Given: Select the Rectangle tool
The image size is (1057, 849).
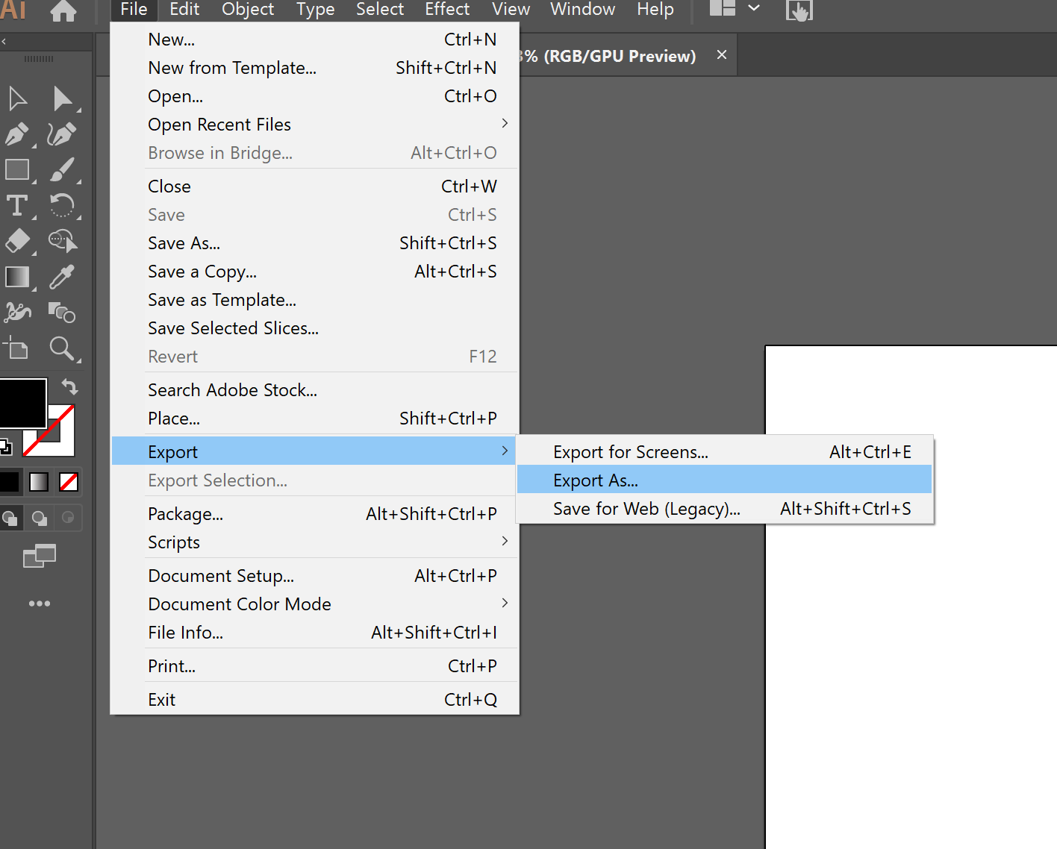Looking at the screenshot, I should [16, 170].
